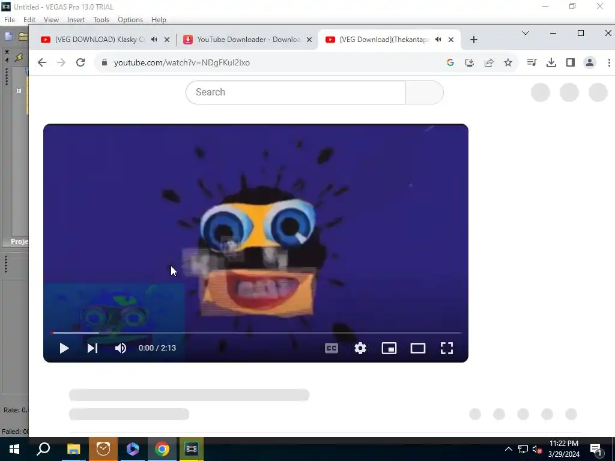Open orange clock app in taskbar
Screen dimensions: 615x461
tap(103, 449)
